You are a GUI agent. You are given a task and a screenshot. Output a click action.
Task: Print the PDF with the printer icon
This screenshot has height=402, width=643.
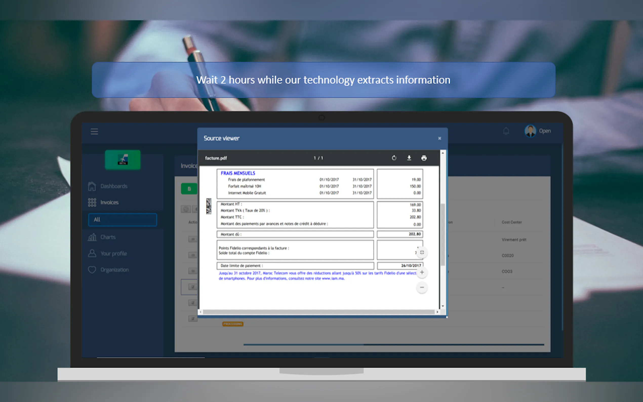tap(424, 158)
